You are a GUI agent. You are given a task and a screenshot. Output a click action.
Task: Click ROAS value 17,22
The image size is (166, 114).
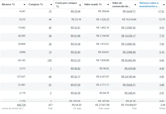[x=161, y=11]
